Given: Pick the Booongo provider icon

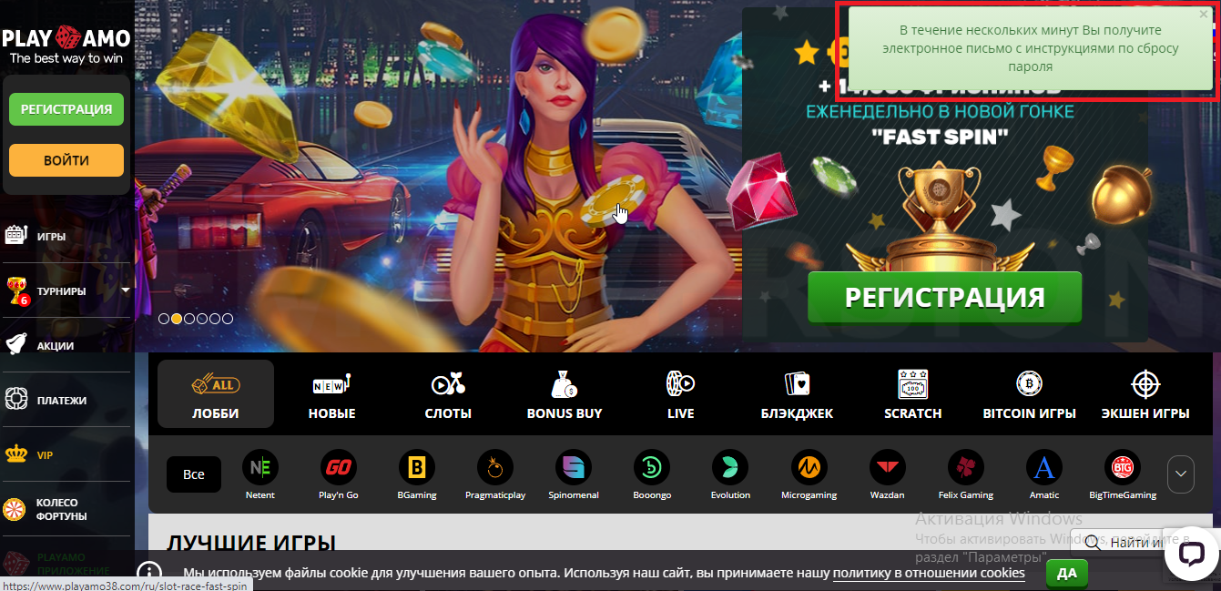Looking at the screenshot, I should (652, 475).
